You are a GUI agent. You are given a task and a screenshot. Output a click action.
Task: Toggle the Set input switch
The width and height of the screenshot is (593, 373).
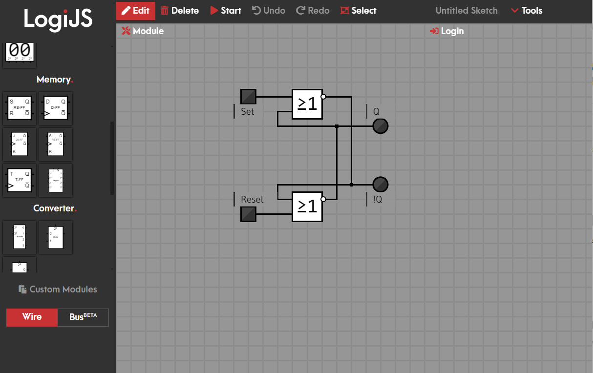[x=248, y=97]
